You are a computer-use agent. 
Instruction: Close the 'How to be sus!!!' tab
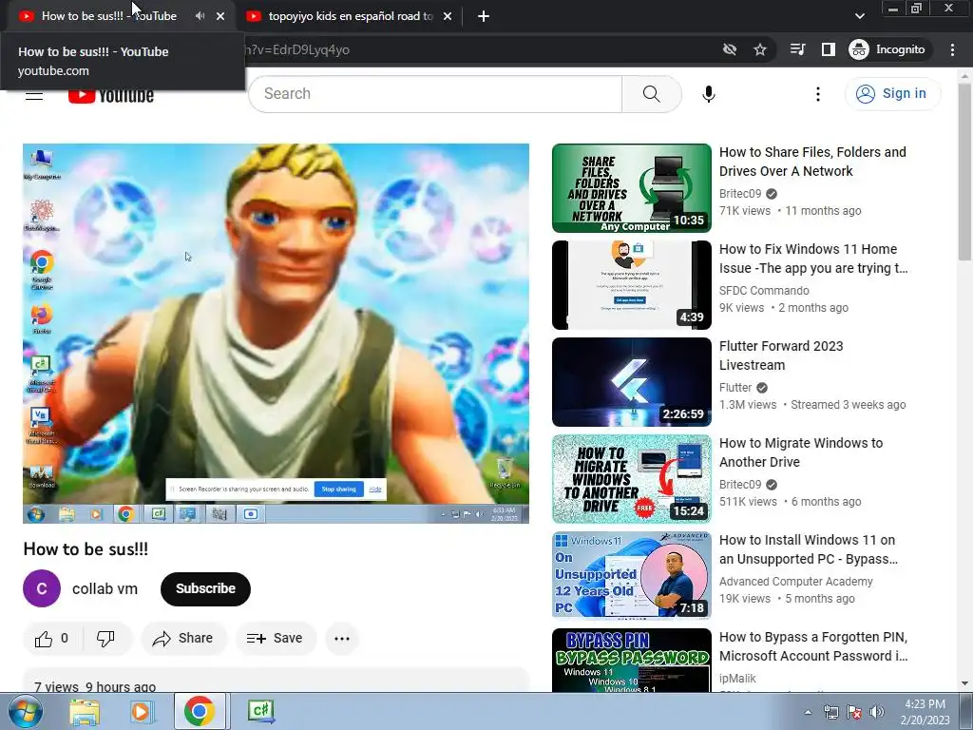click(220, 16)
